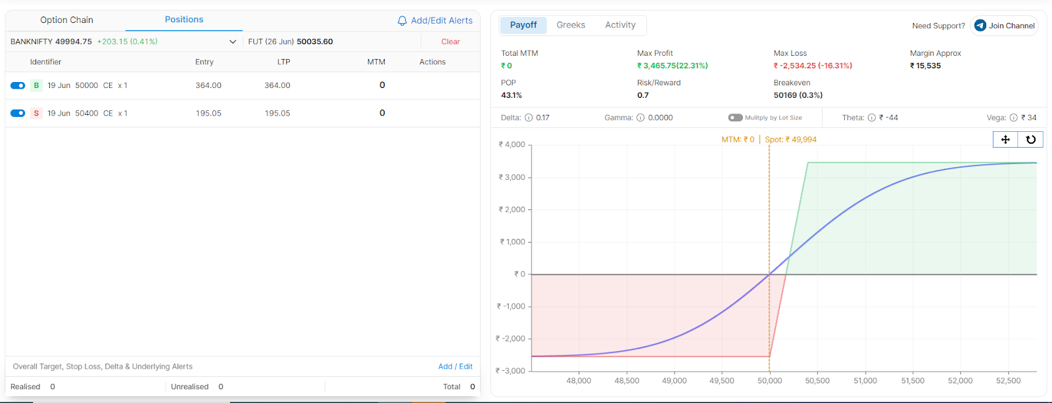The width and height of the screenshot is (1052, 403).
Task: Click the green B buy badge for 50000 CE
Action: [36, 85]
